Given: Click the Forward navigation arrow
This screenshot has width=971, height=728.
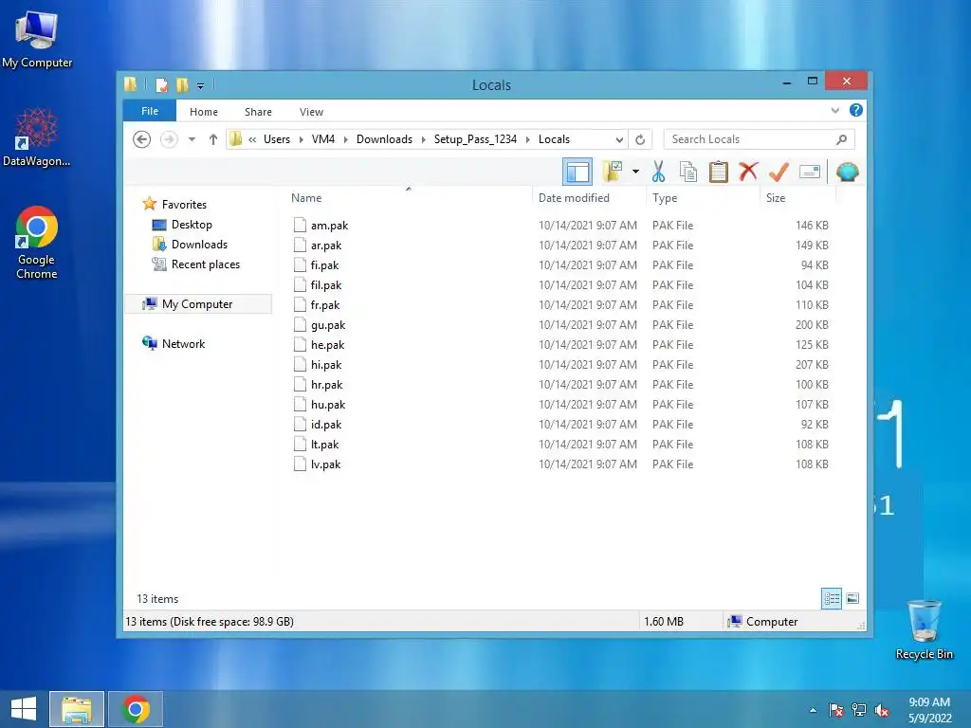Looking at the screenshot, I should pos(169,139).
